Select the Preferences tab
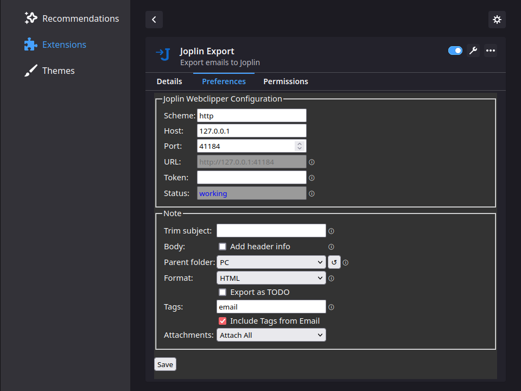The width and height of the screenshot is (521, 391). click(224, 81)
